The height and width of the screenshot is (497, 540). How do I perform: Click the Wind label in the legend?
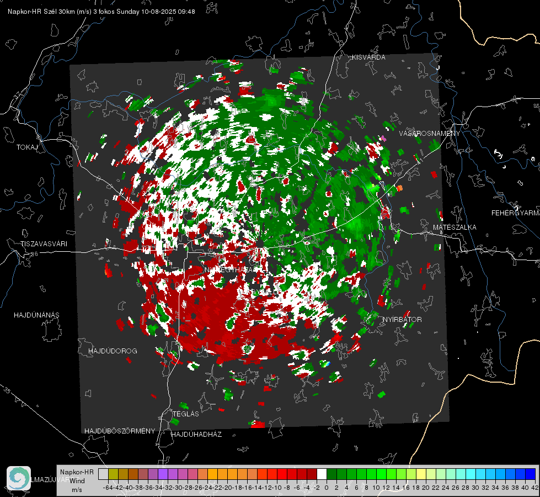[77, 481]
